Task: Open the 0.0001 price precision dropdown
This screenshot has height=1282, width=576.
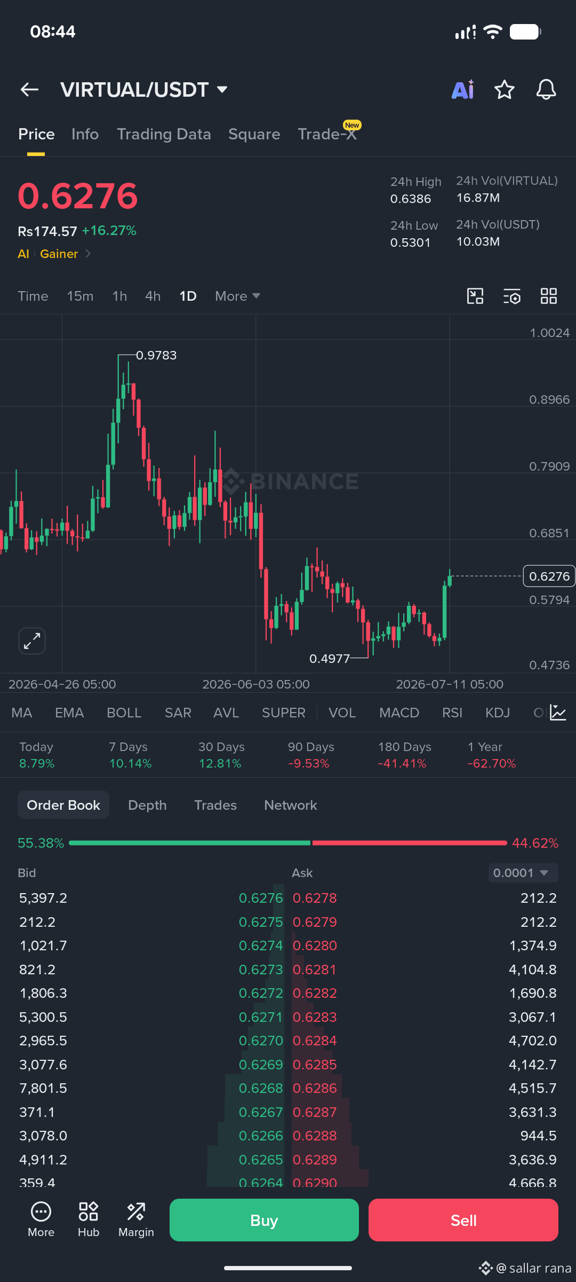Action: click(523, 873)
